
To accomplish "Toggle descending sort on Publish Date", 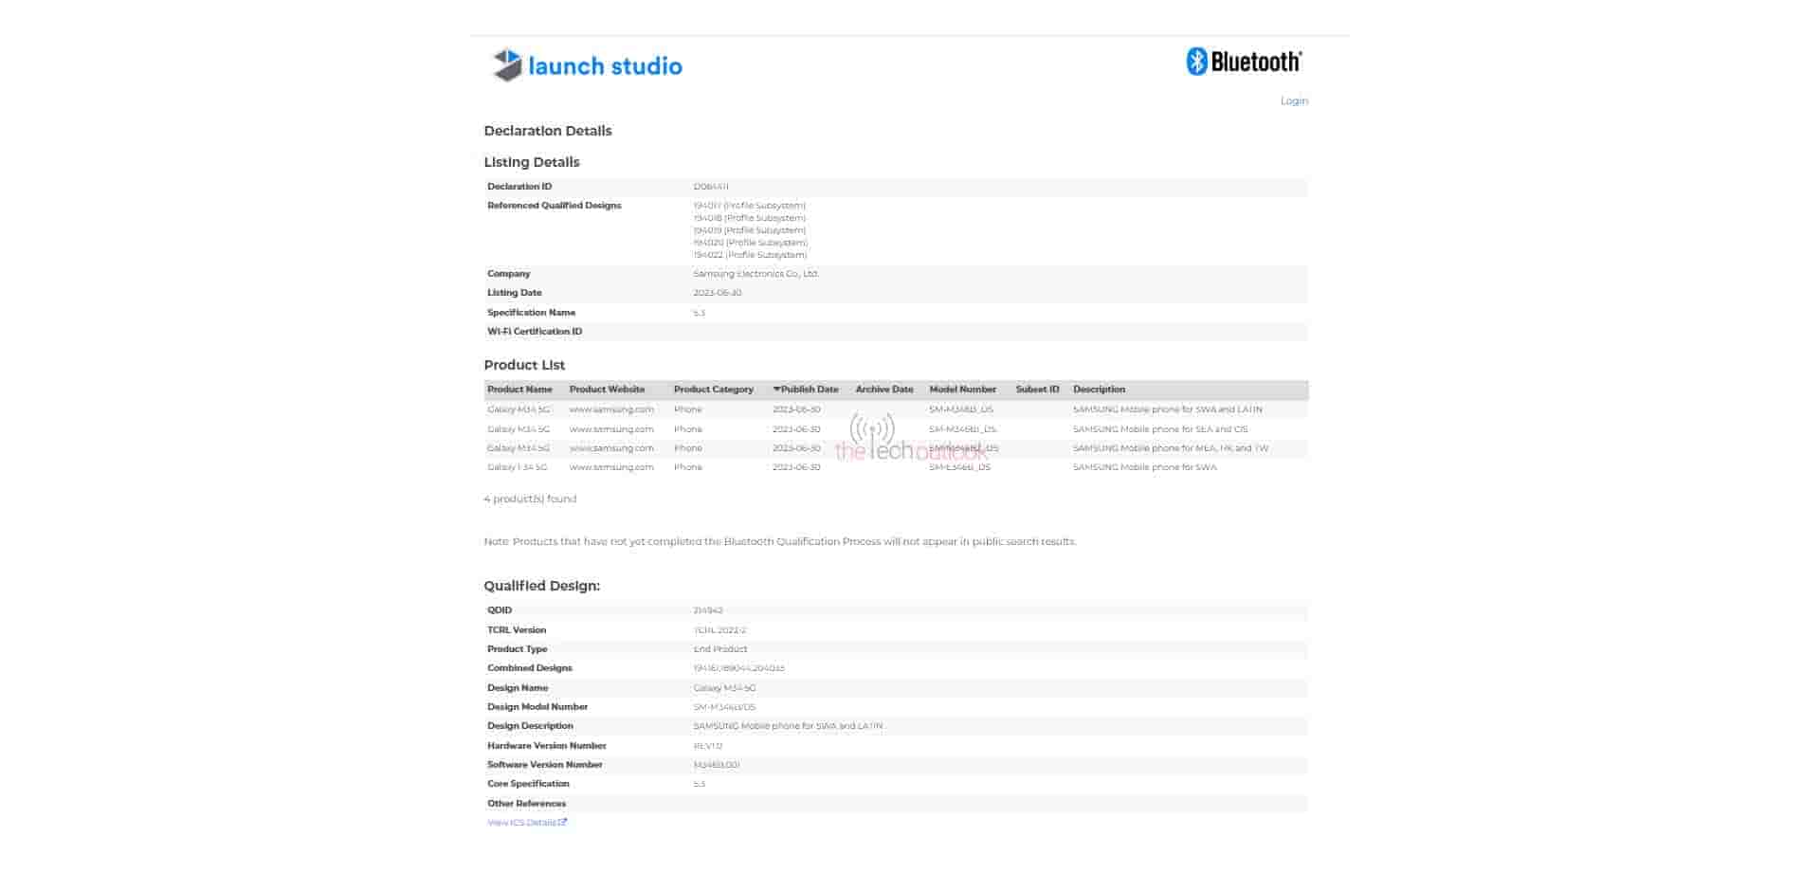I will [807, 389].
